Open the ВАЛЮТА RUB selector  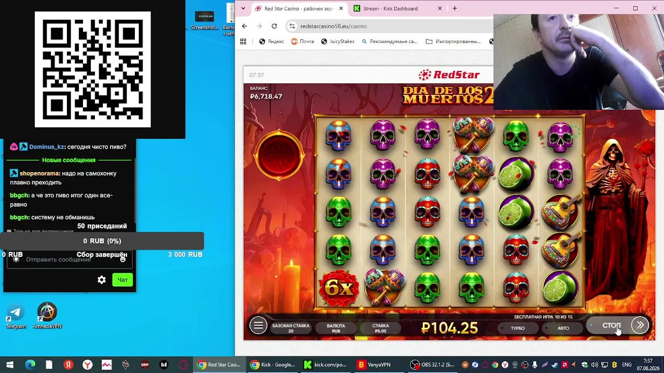336,328
